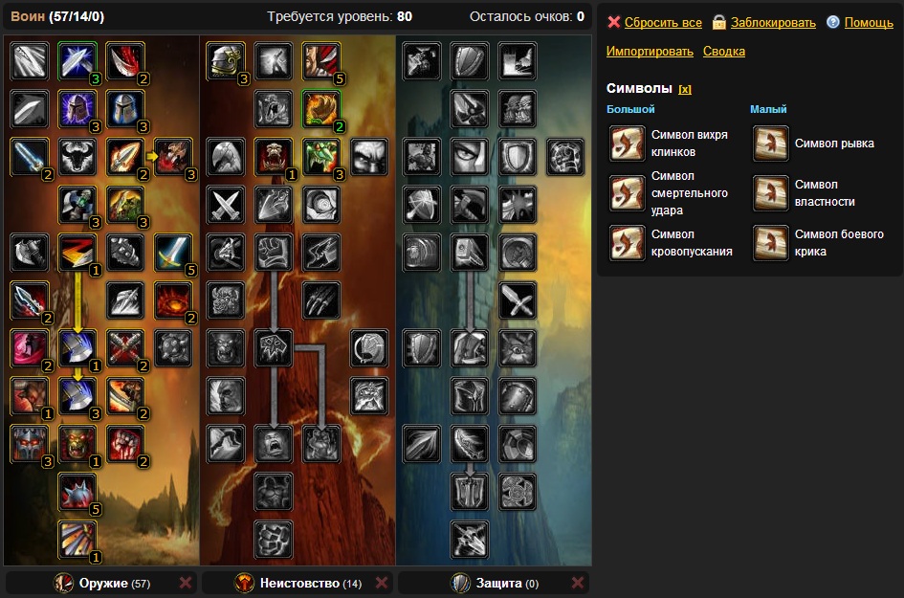This screenshot has width=904, height=598.
Task: Reset the Неистовство (14) tree with red X
Action: click(x=381, y=583)
